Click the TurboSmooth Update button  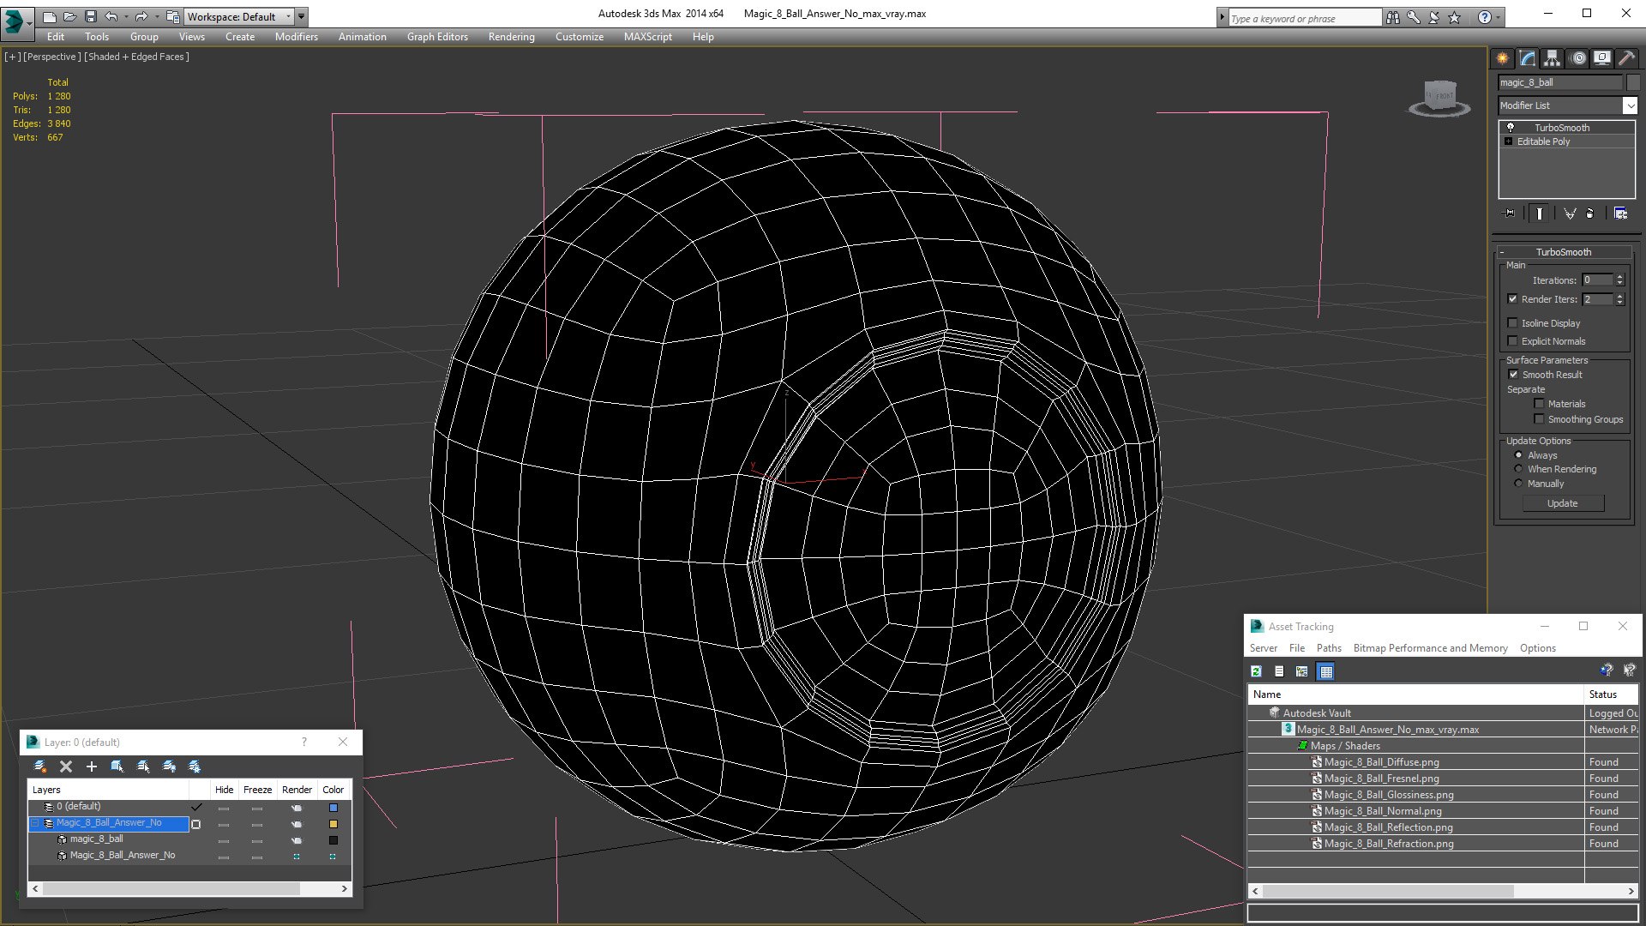(1563, 503)
